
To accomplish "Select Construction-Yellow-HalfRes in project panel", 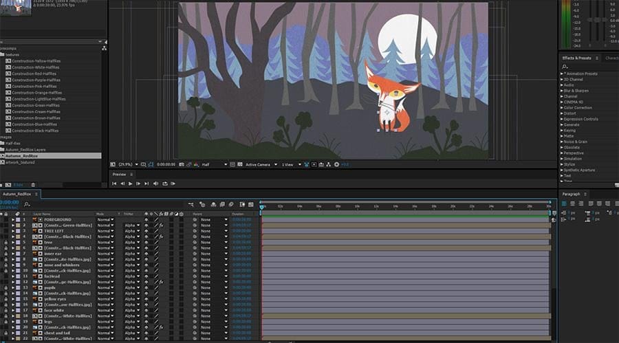I will (36, 61).
